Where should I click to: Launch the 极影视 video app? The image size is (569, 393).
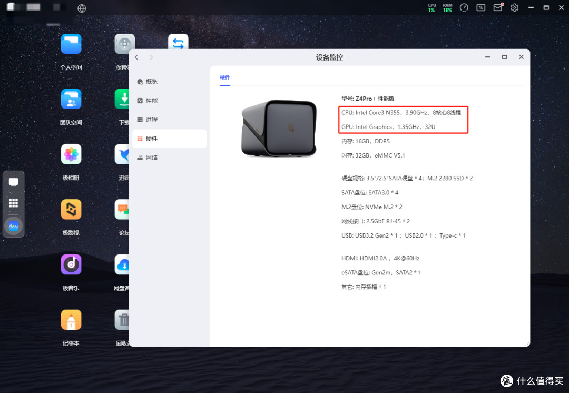pos(71,209)
